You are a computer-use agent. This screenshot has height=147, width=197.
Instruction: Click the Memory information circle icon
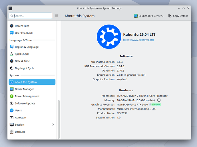point(159,100)
